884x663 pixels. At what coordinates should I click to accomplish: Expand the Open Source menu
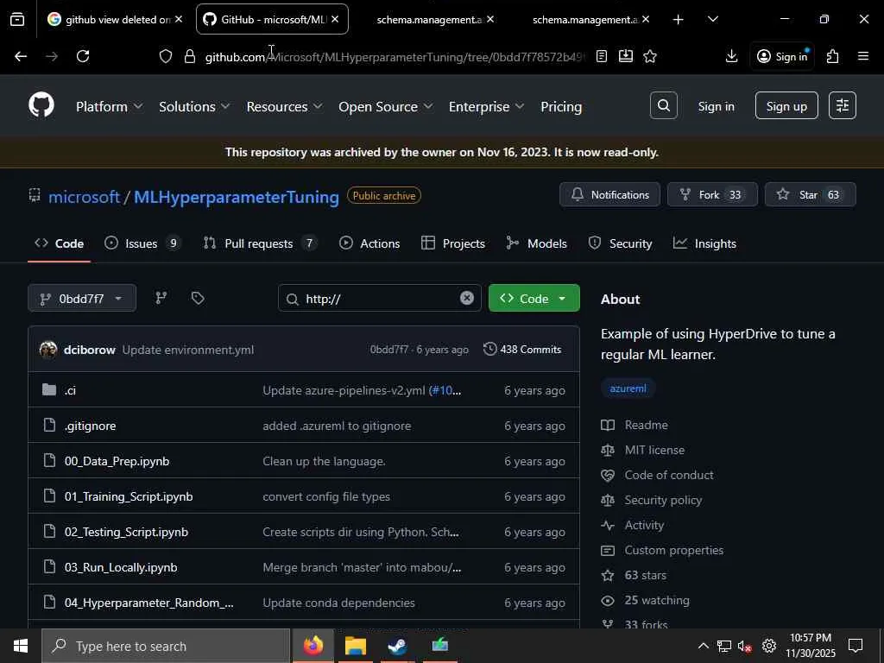(x=386, y=106)
